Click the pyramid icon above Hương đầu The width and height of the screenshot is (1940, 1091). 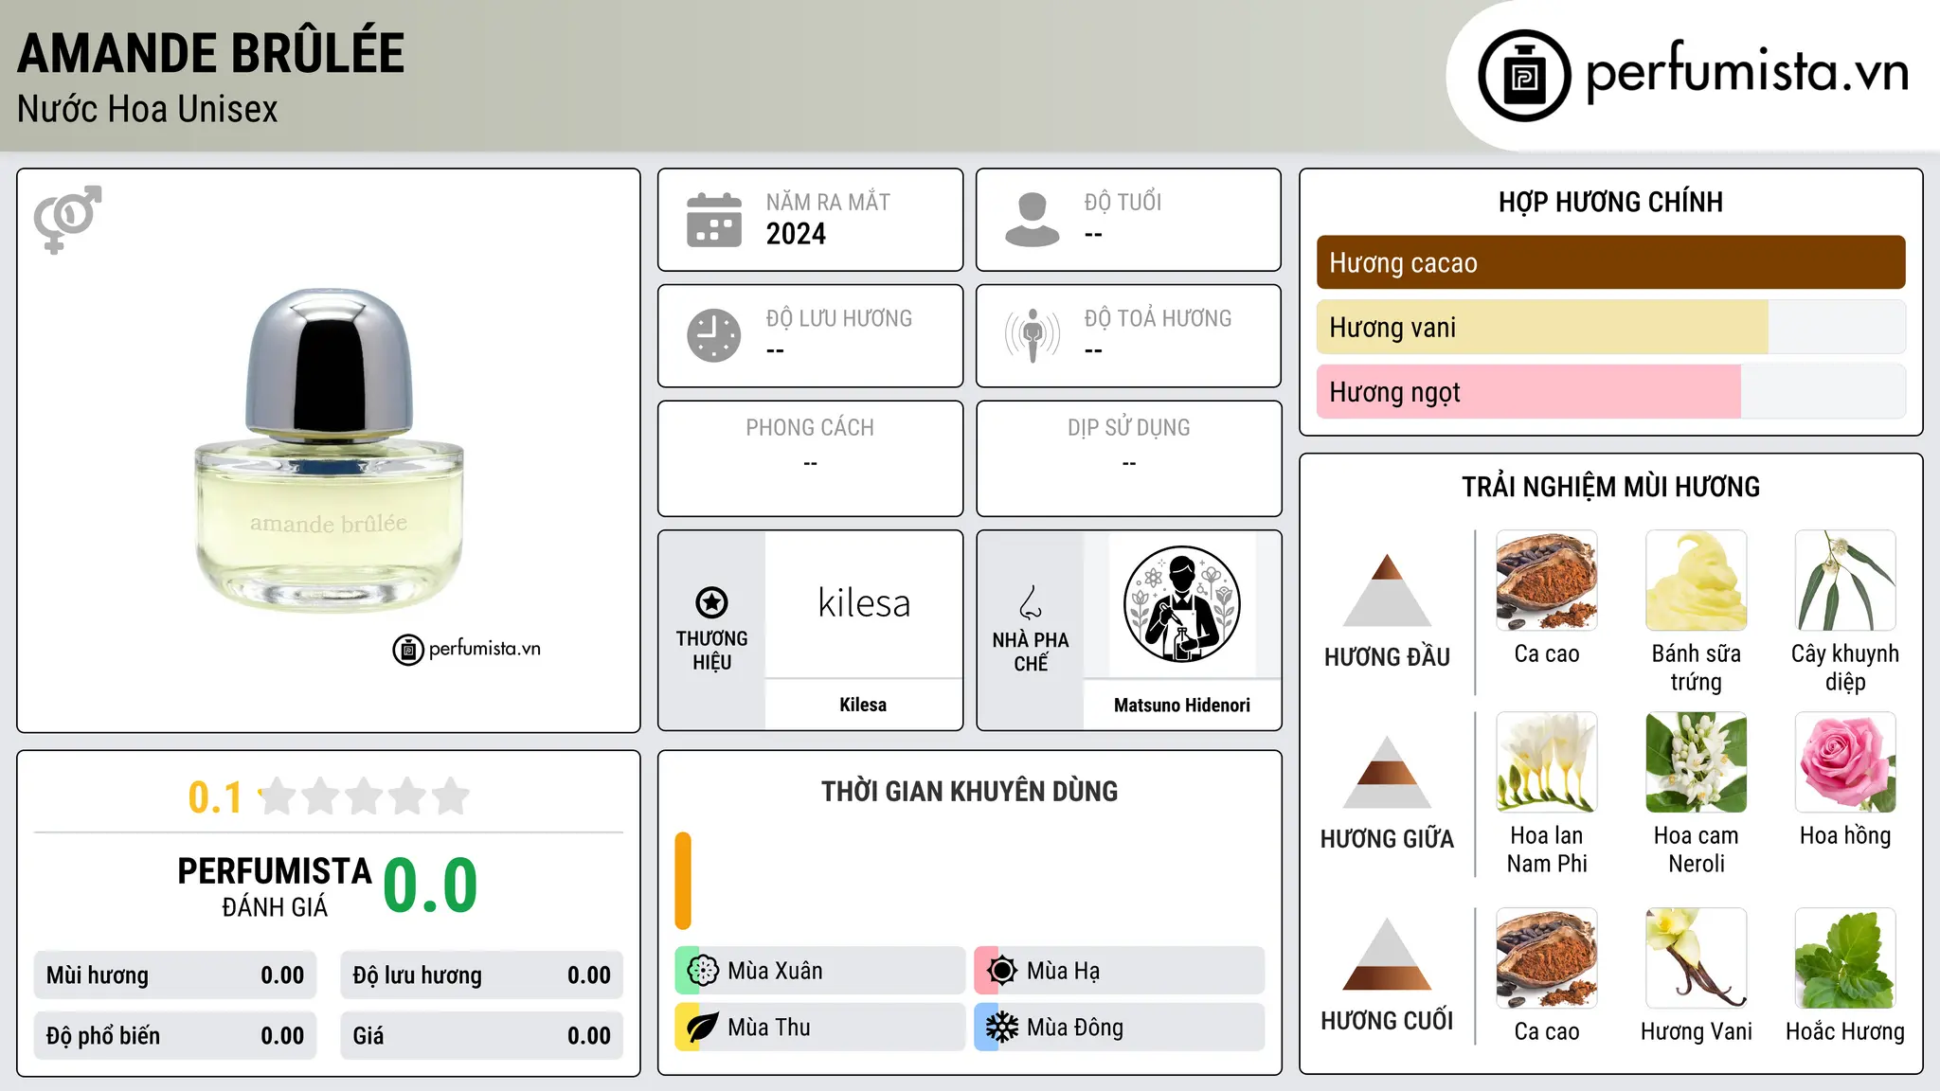point(1387,590)
